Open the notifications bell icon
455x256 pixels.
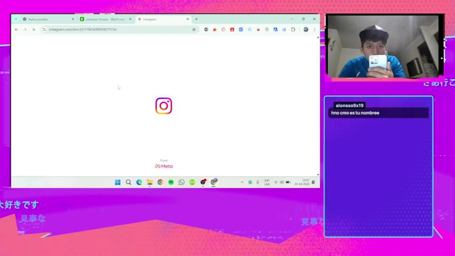313,182
